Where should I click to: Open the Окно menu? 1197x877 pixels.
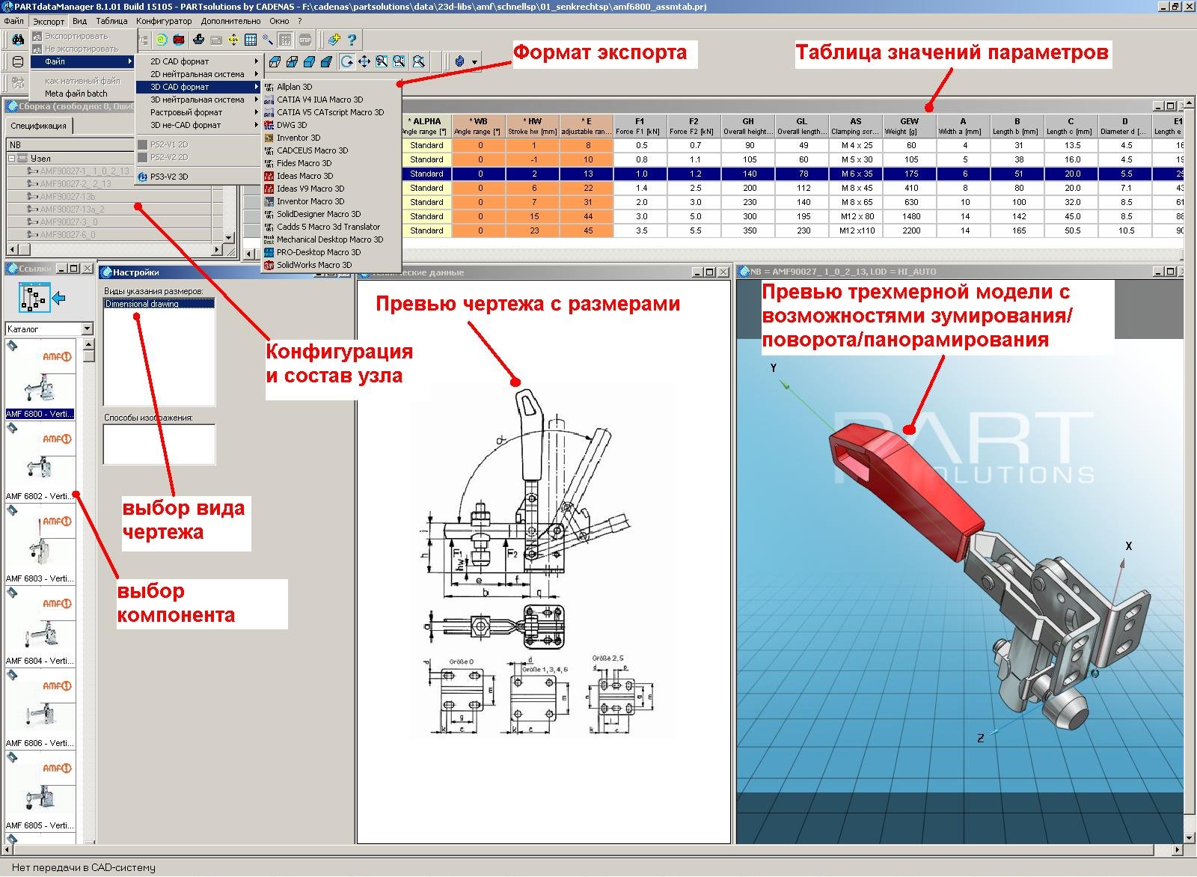click(x=279, y=21)
